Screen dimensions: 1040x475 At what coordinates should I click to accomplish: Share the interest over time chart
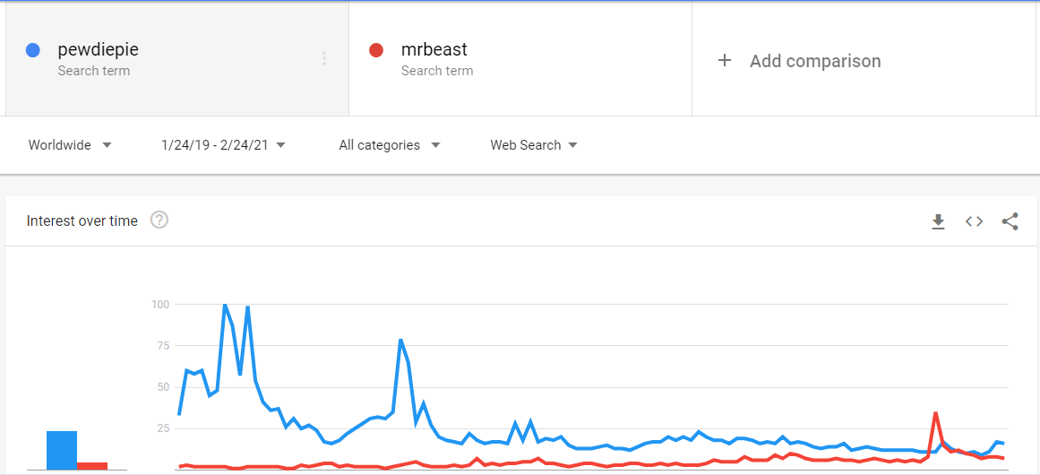coord(1010,221)
